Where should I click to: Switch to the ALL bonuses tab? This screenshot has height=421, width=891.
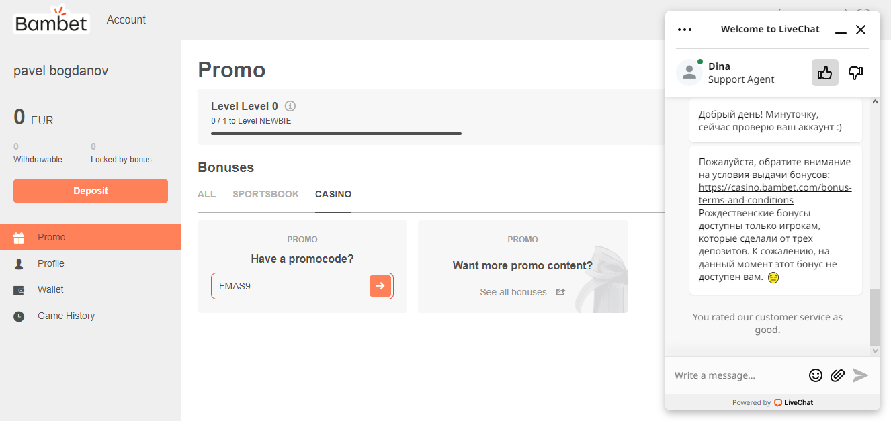206,194
